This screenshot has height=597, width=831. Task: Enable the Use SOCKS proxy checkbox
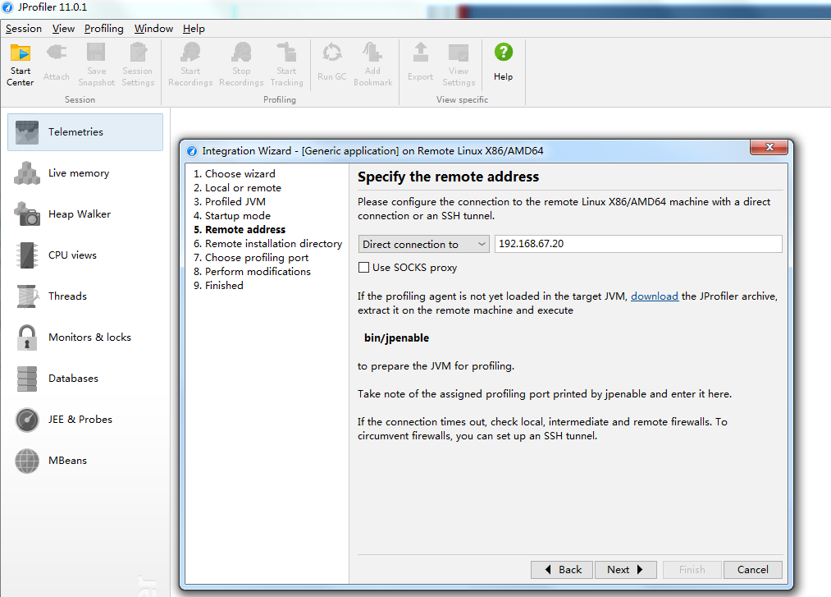tap(363, 268)
